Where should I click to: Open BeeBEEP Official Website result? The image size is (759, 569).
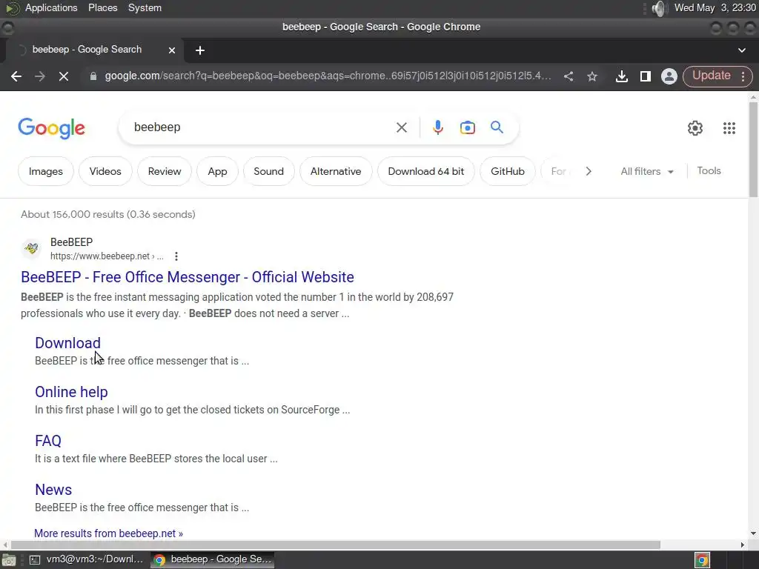[188, 277]
